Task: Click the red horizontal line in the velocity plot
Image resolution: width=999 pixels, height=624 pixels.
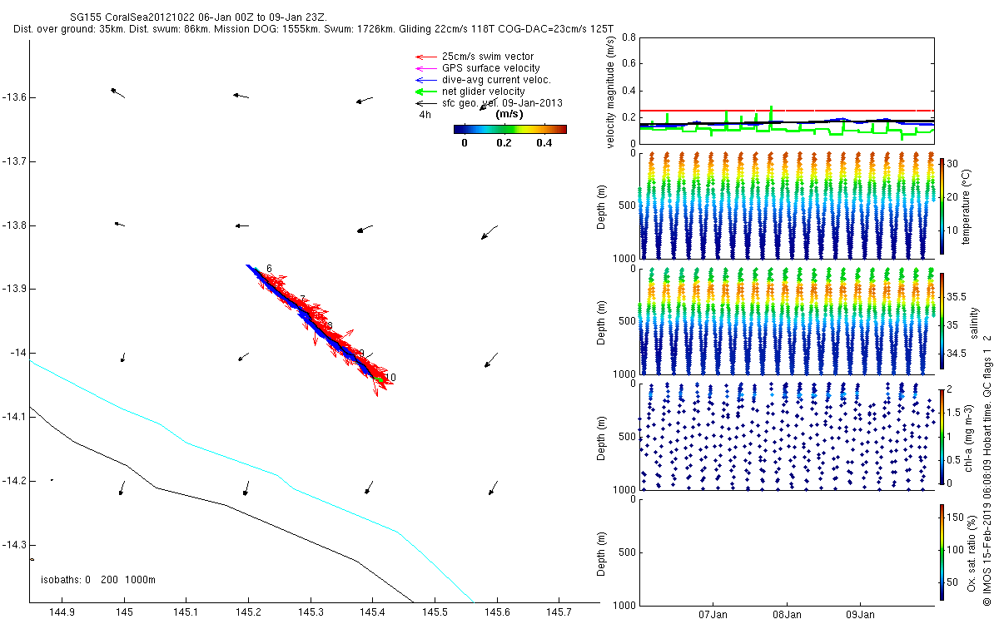Action: [786, 110]
